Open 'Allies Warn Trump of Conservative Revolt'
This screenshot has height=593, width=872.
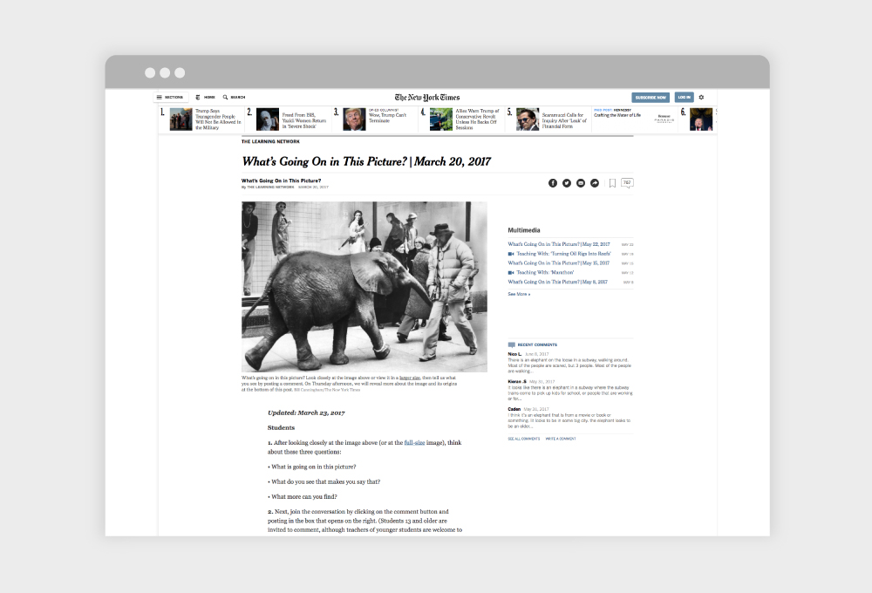tap(477, 119)
